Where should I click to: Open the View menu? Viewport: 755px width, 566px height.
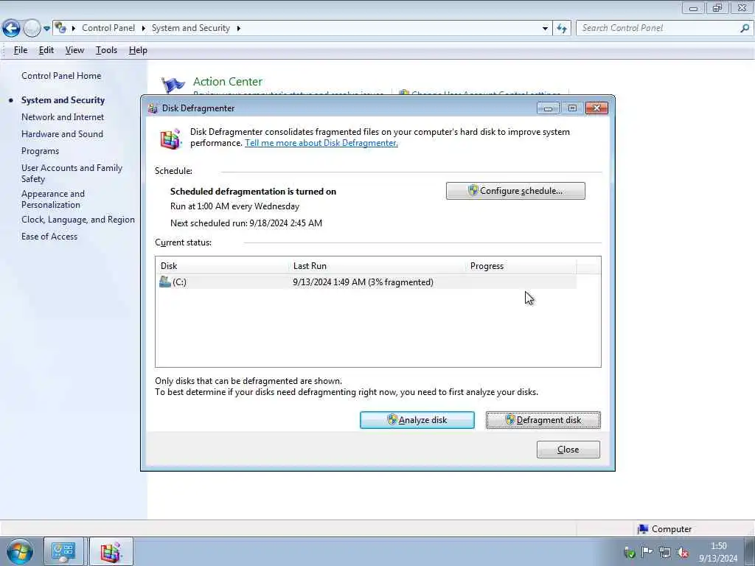pos(74,50)
